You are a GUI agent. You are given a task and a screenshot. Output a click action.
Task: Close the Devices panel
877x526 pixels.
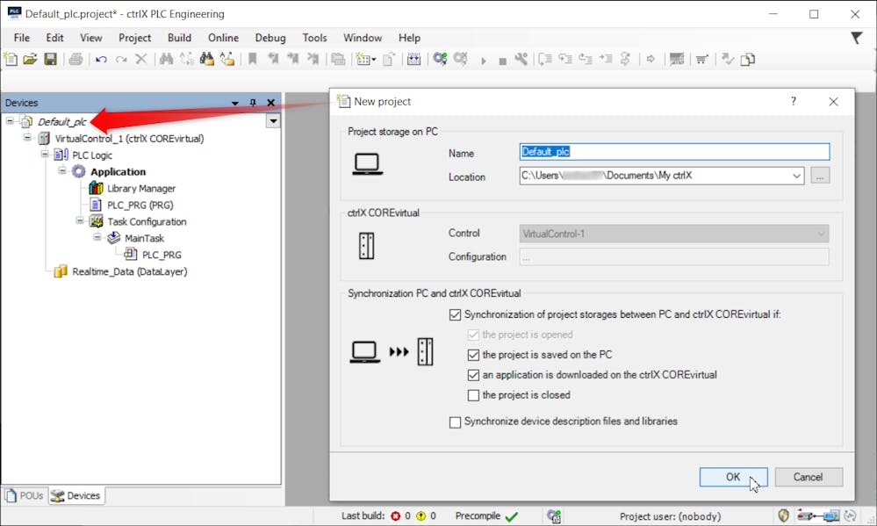270,103
